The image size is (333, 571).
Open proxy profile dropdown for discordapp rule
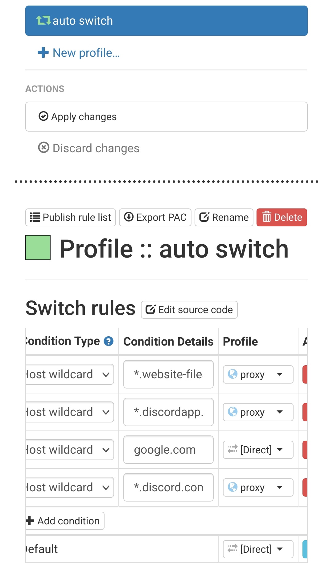point(258,412)
